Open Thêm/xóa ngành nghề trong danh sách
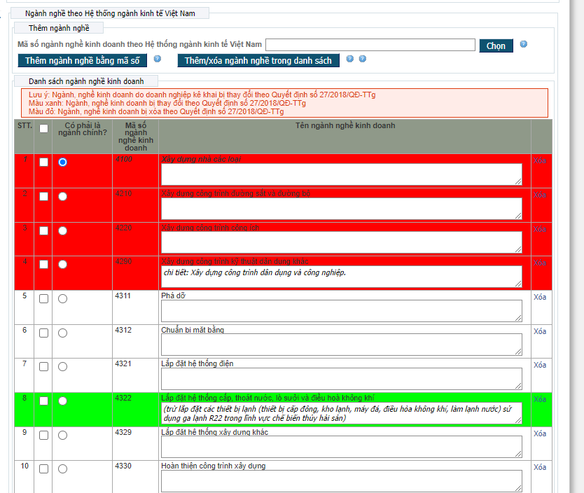 258,61
